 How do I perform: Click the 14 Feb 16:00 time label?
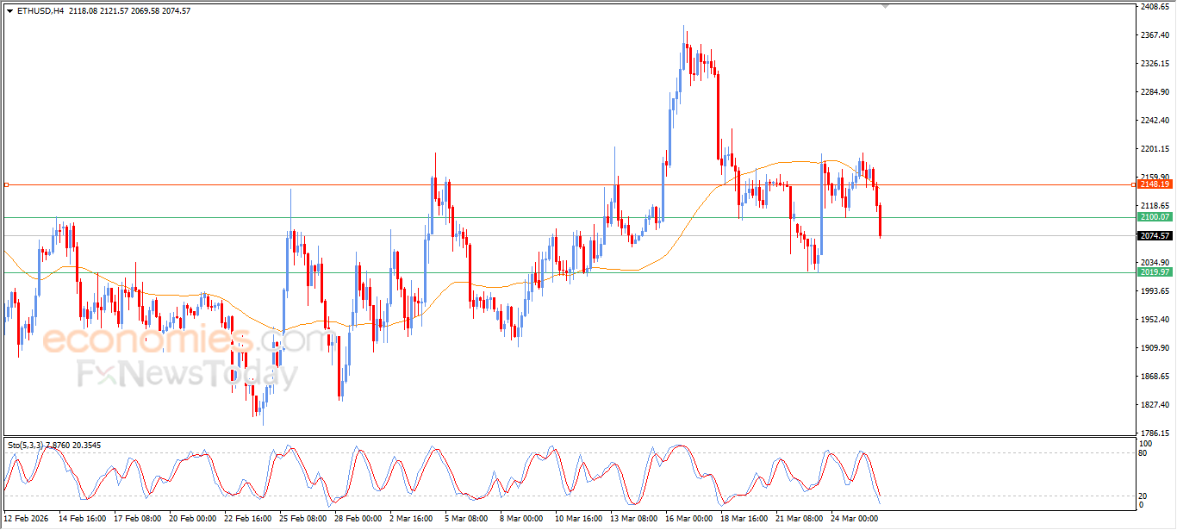(82, 519)
